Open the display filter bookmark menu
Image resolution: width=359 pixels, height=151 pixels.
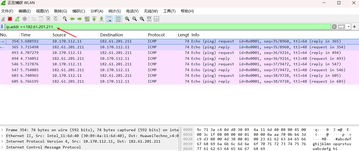pos(2,27)
